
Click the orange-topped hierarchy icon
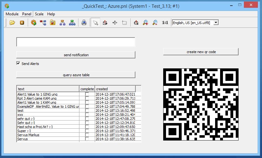[x=63, y=22]
